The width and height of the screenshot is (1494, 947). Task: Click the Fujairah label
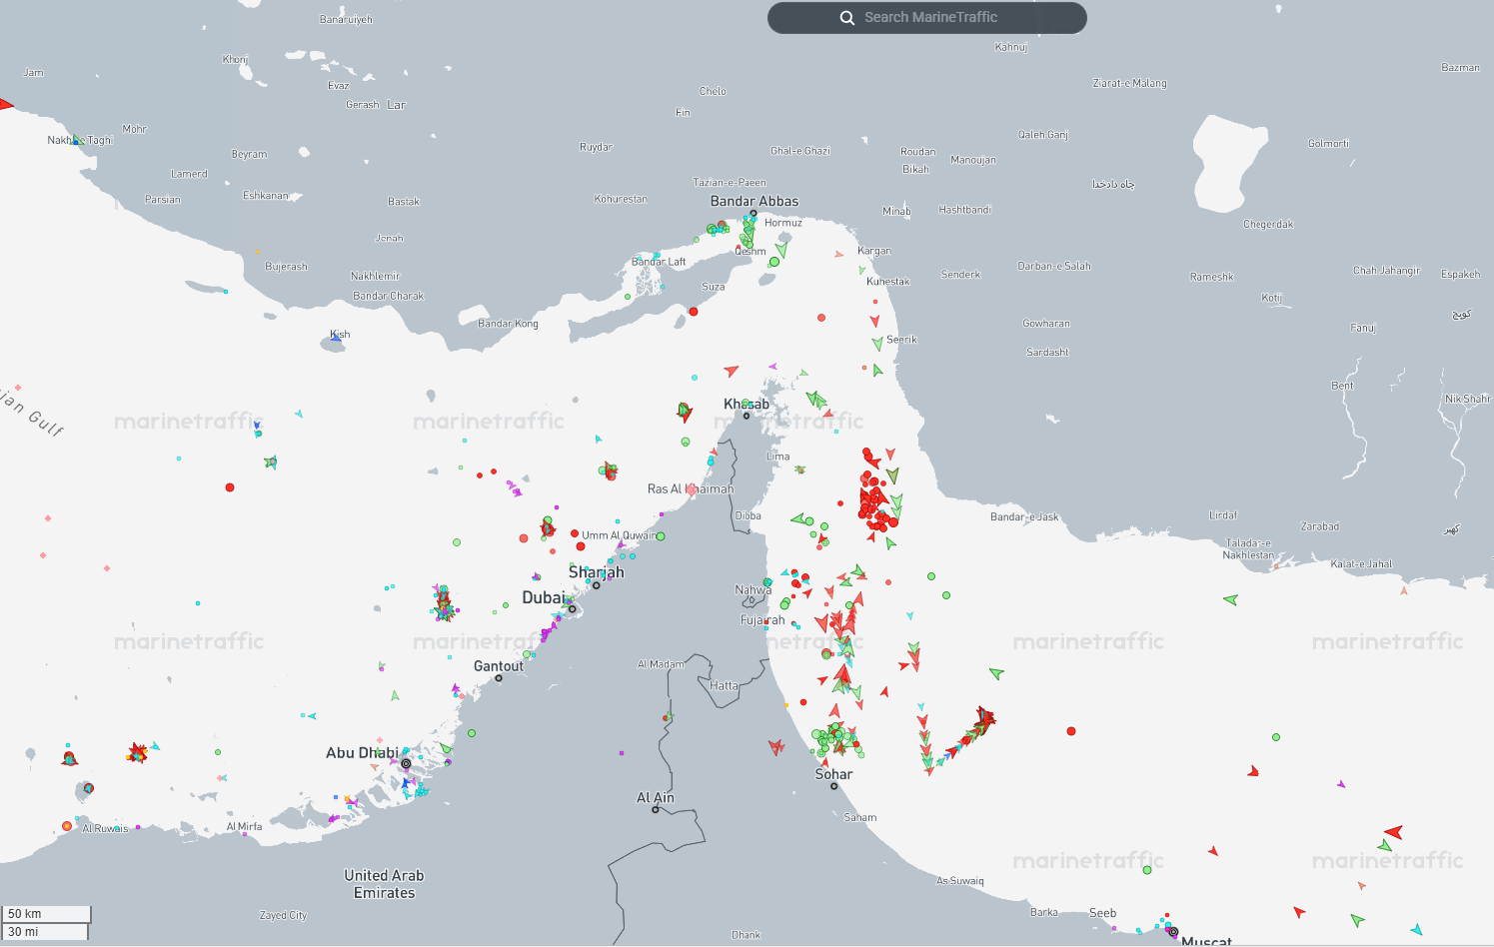pos(762,620)
